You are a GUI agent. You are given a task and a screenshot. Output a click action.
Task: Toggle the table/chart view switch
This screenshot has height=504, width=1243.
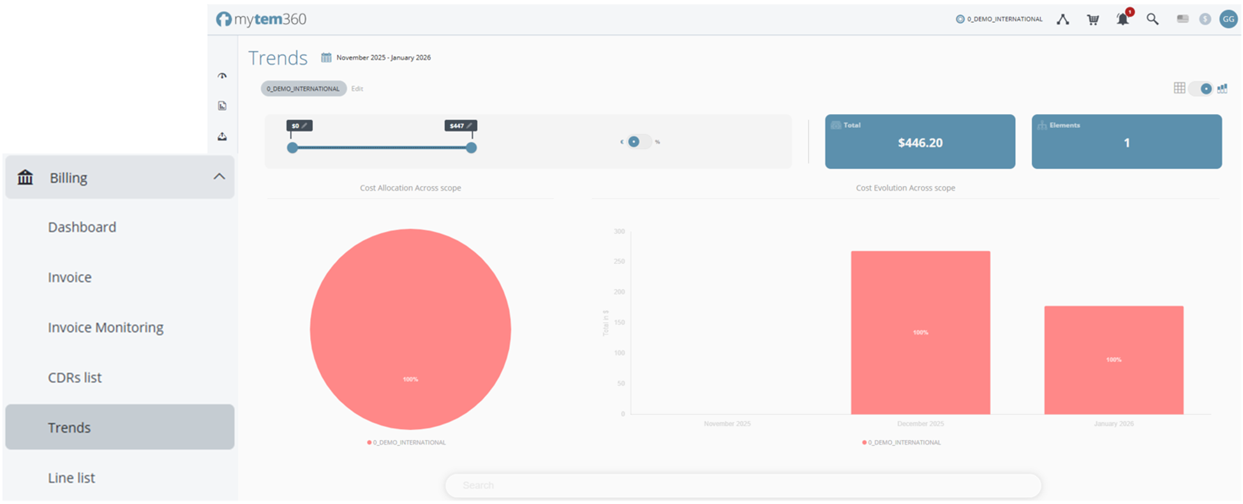pos(1200,89)
